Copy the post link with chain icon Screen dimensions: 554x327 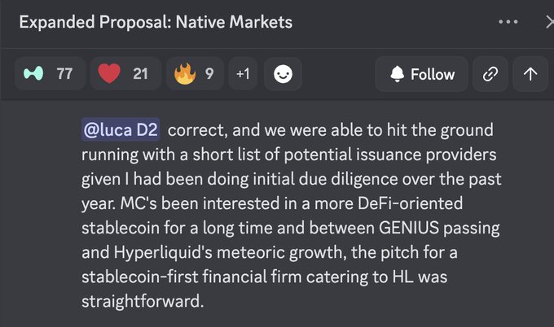(490, 74)
